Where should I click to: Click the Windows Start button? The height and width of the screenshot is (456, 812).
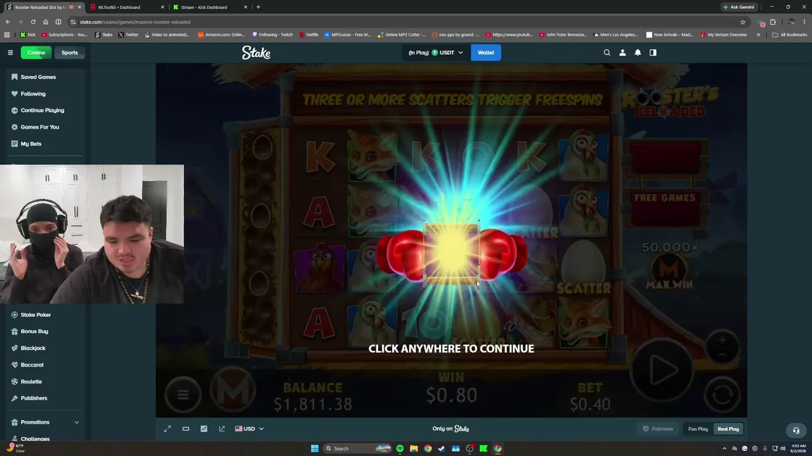pos(315,448)
